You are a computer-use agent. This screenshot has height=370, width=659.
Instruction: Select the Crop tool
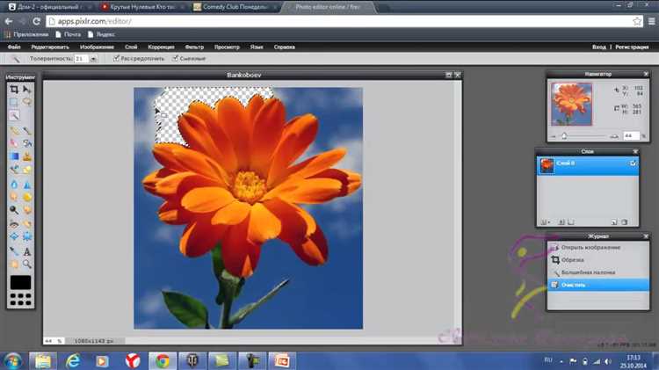14,90
